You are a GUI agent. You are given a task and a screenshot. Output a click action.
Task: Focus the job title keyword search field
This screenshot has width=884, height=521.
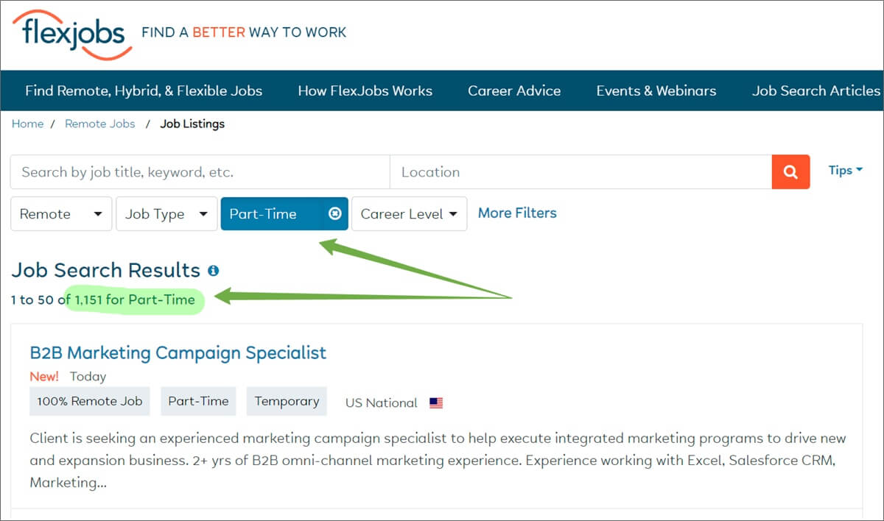(200, 172)
